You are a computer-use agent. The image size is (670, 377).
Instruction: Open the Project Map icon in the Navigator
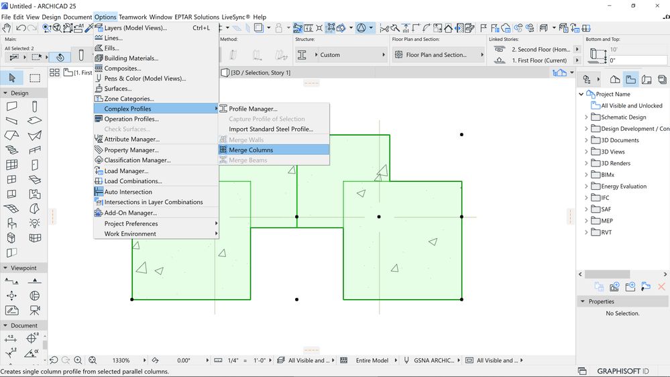[x=615, y=80]
